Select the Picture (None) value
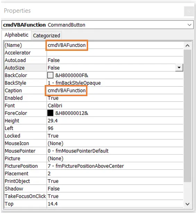This screenshot has width=196, height=213. [56, 158]
